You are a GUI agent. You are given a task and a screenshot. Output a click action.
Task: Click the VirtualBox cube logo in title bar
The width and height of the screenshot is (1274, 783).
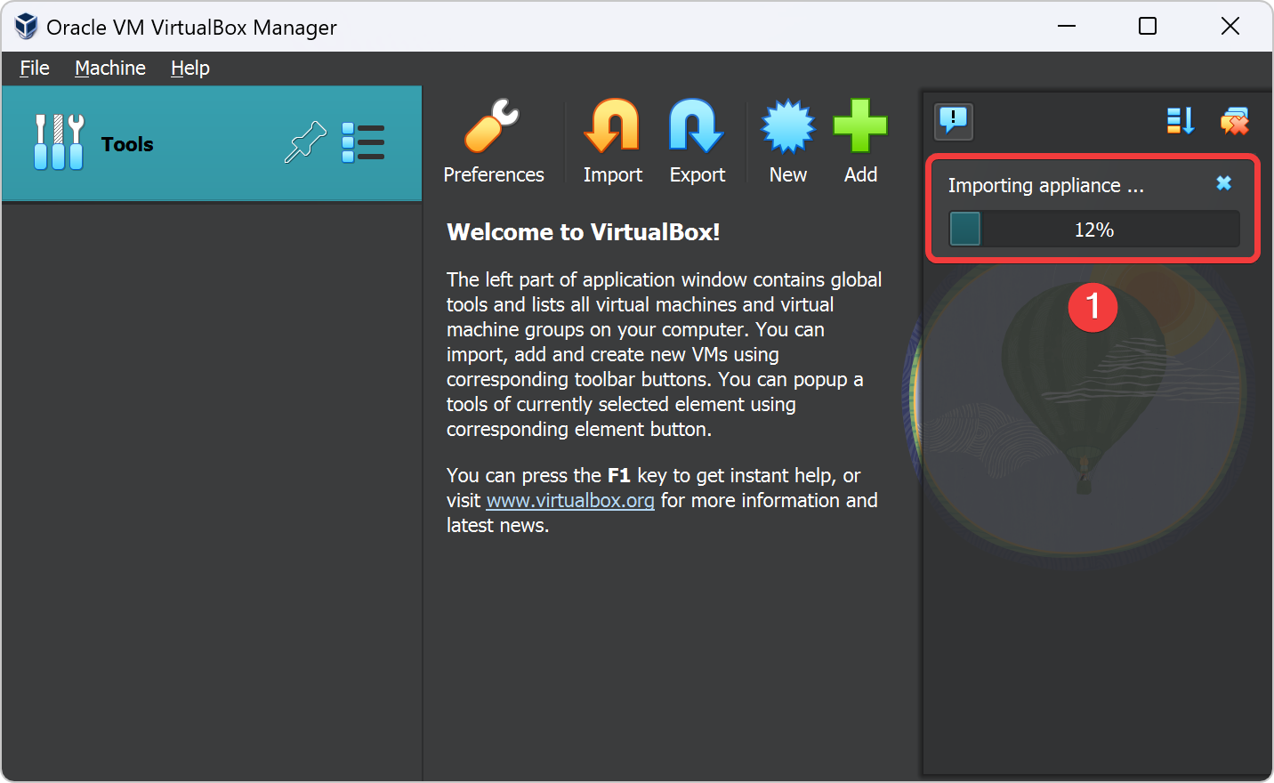click(26, 27)
